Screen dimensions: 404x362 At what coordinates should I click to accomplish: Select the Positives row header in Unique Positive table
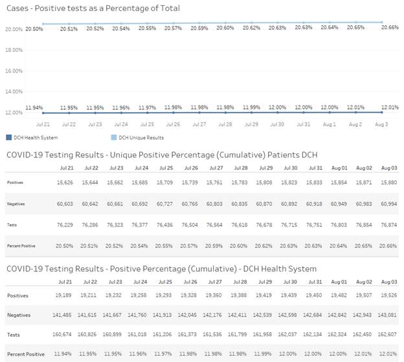click(x=15, y=183)
